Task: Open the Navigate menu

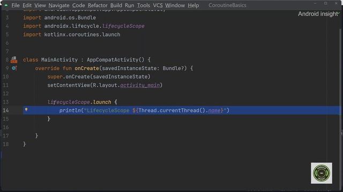Action: [x=59, y=5]
